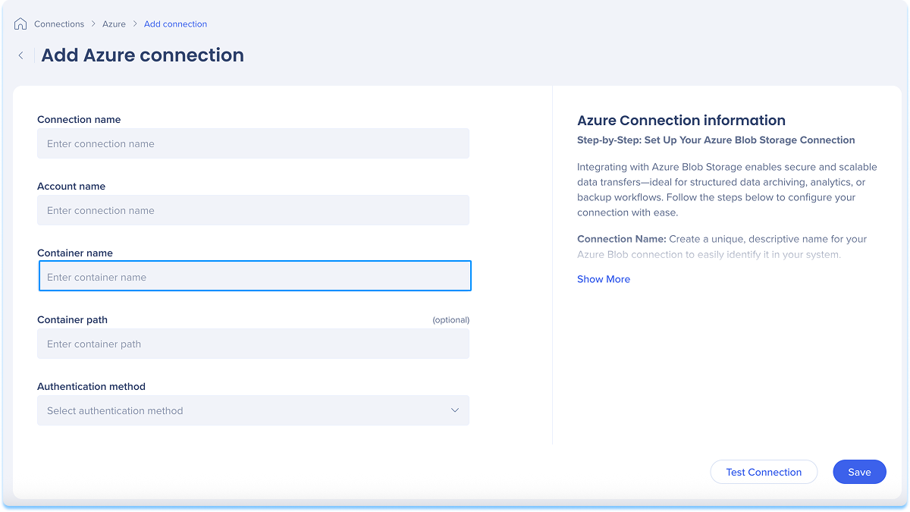Click the Authentication method label
Viewport: 910px width, 512px height.
click(91, 387)
